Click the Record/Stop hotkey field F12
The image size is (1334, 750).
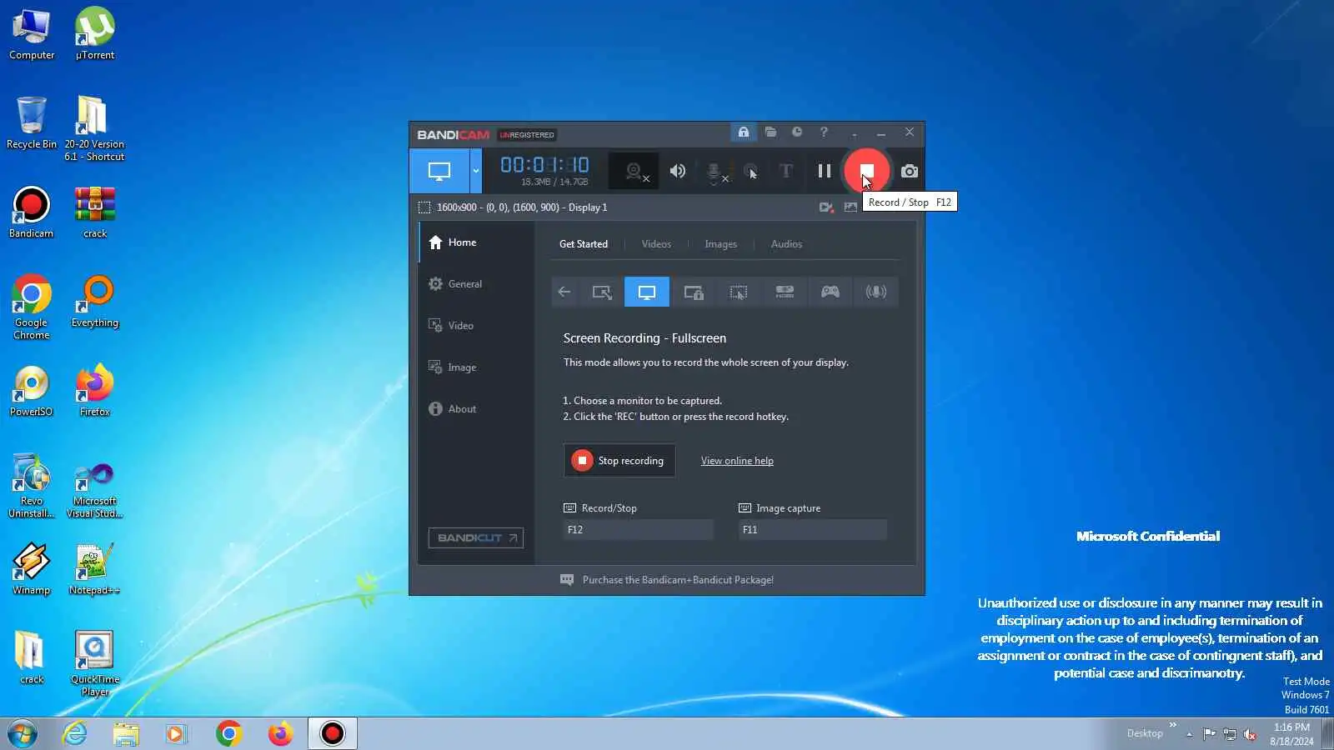tap(638, 530)
